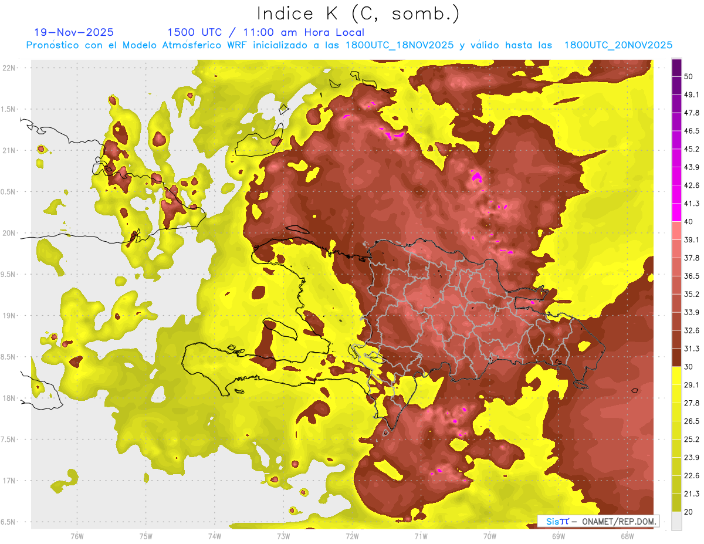Viewport: 704px width, 544px height.
Task: Click the "74W" longitude axis label
Action: [x=214, y=536]
